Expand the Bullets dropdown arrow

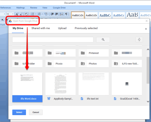(x=36, y=14)
